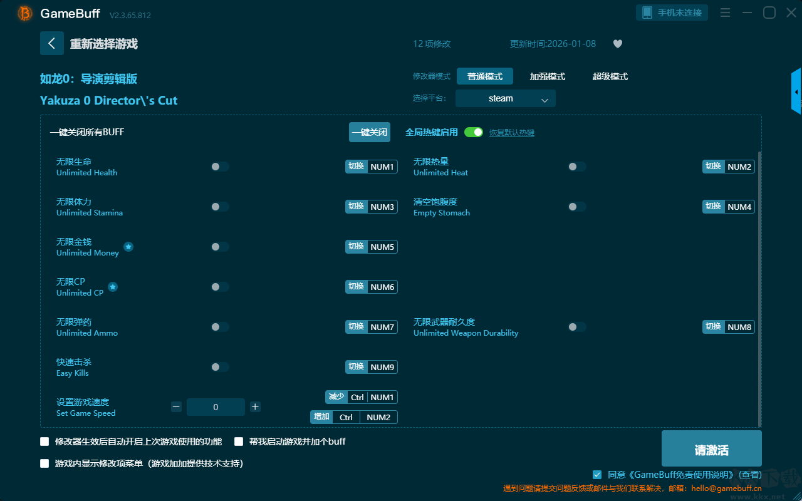Switch to 加强模式 mode tab
Image resolution: width=802 pixels, height=501 pixels.
548,76
